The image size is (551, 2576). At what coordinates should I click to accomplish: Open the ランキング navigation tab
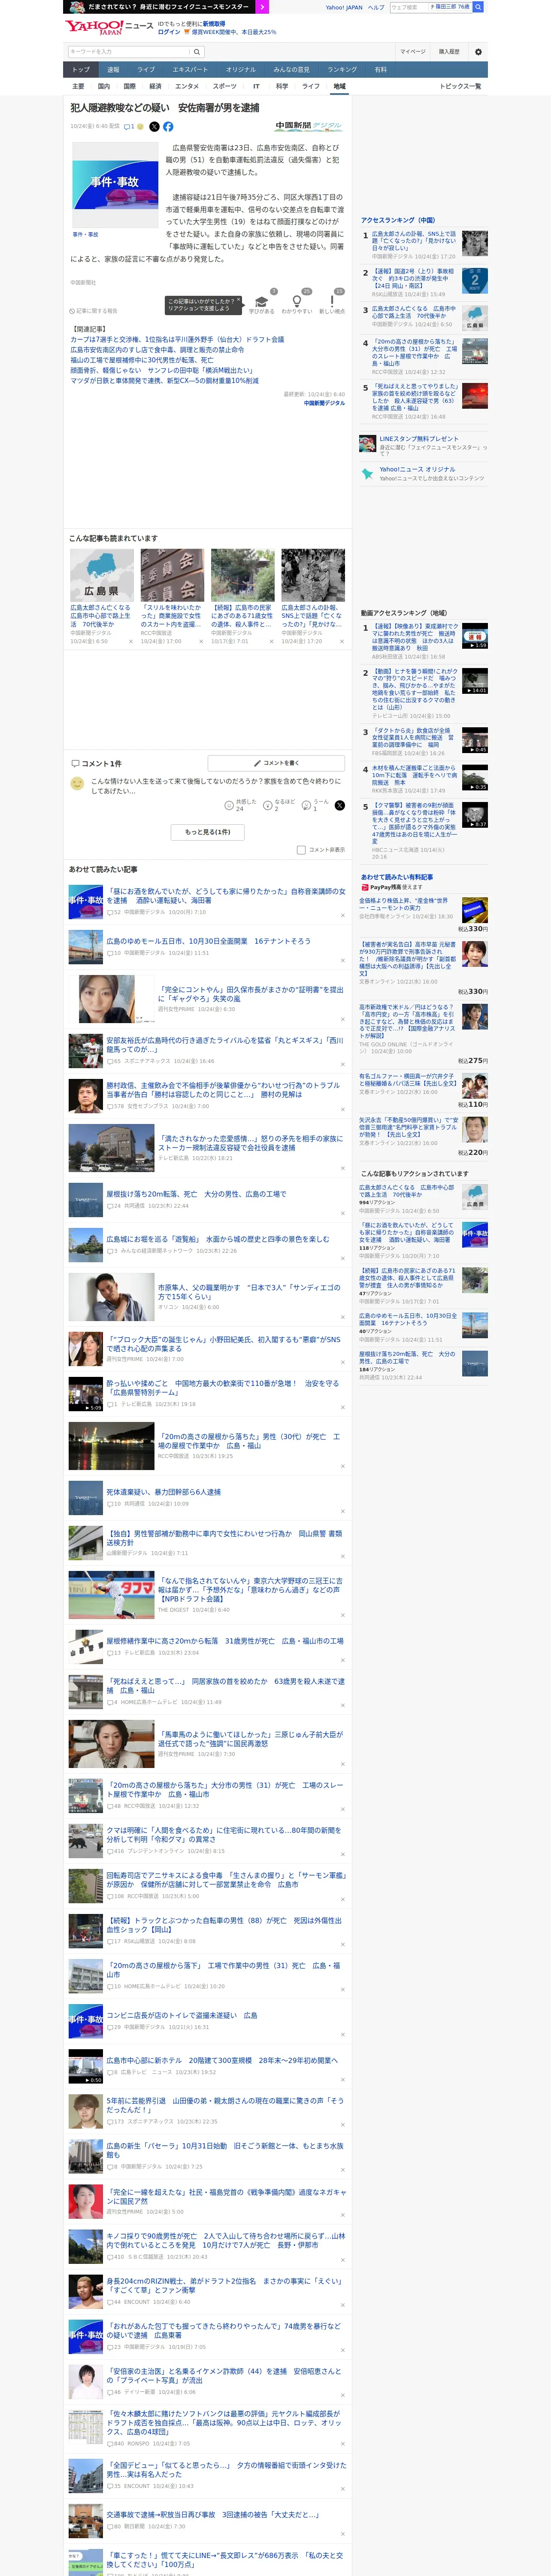pyautogui.click(x=342, y=70)
